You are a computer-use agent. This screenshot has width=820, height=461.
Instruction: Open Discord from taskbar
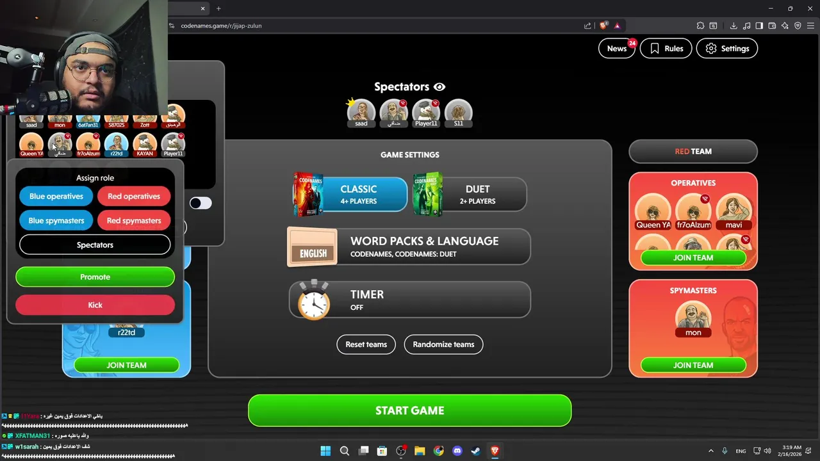457,451
